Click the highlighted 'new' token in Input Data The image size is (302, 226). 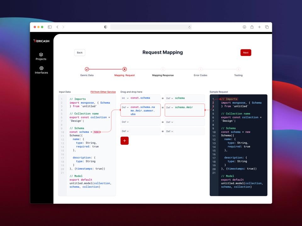pos(96,132)
